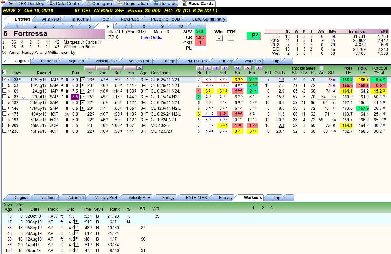Click the P pace filter button
The image size is (391, 254).
coord(225,68)
